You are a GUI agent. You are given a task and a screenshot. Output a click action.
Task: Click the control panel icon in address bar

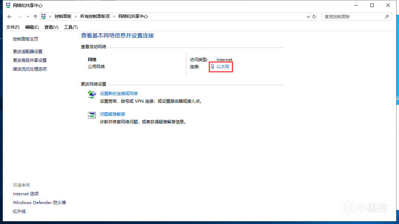click(44, 16)
